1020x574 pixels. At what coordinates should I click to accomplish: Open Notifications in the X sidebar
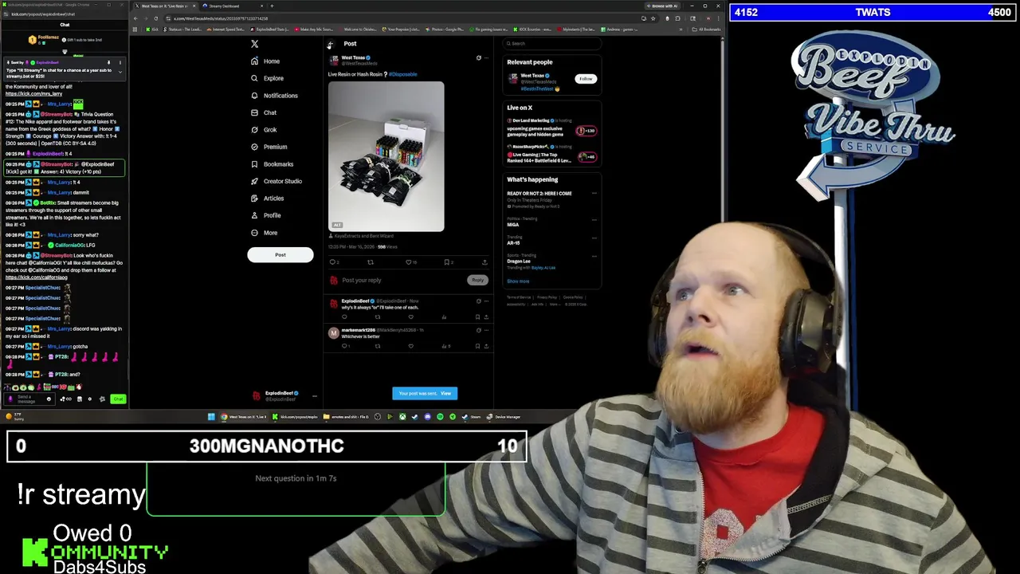(274, 96)
